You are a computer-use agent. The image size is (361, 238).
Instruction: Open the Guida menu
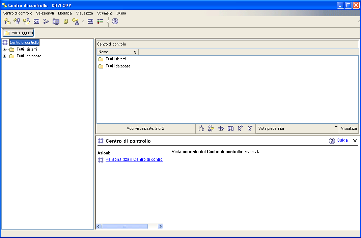click(121, 13)
